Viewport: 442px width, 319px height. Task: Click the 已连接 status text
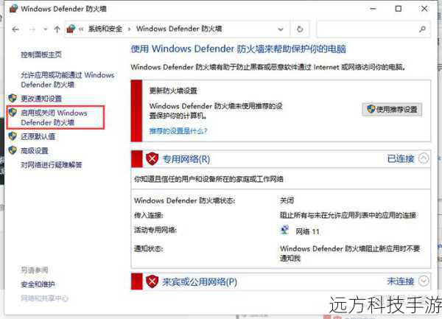point(401,159)
